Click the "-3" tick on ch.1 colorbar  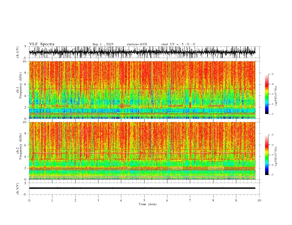pyautogui.click(x=272, y=74)
